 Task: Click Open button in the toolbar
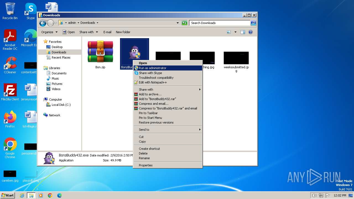click(69, 32)
